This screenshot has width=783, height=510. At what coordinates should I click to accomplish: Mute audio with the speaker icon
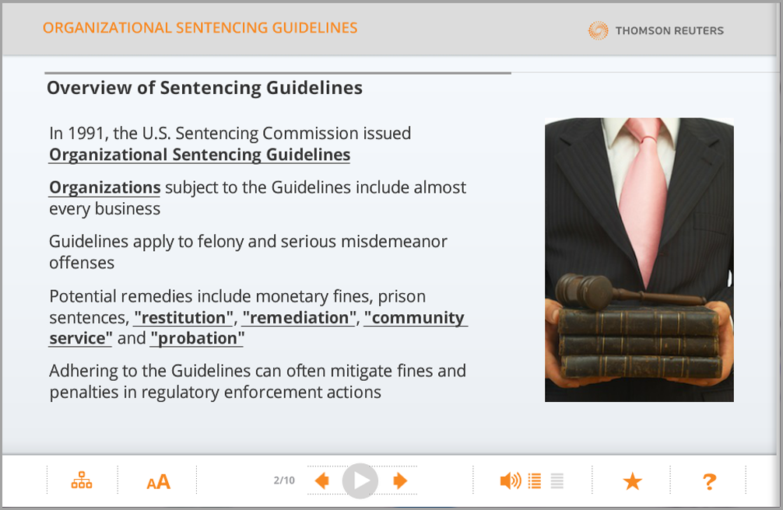(x=510, y=481)
